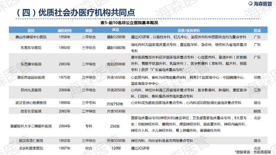Select hospital name 武汉亚洲心脏病医院
Screen dimensions: 276x155
click(x=31, y=103)
